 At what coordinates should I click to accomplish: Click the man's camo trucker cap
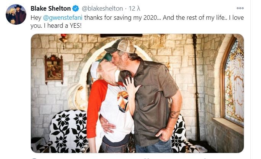coord(121,46)
